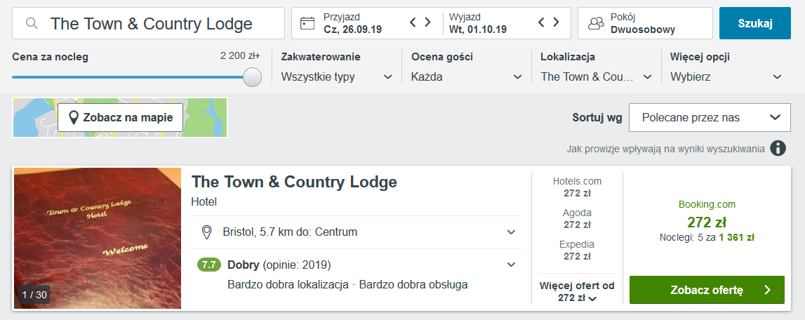Click the magnifier icon in search box
Screen dimensions: 805x320
pos(32,23)
